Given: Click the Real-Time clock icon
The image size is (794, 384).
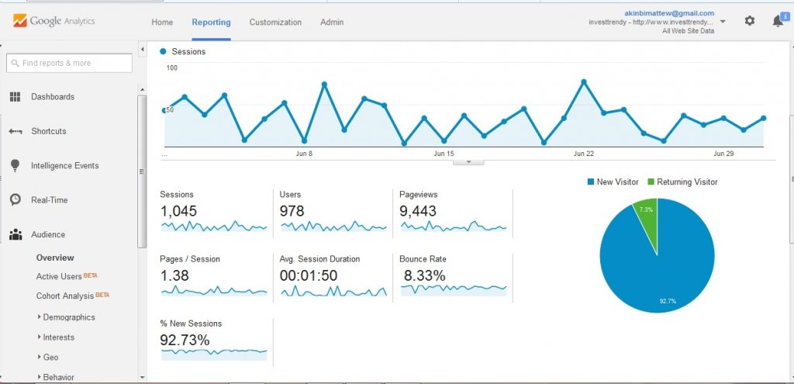Looking at the screenshot, I should point(16,199).
